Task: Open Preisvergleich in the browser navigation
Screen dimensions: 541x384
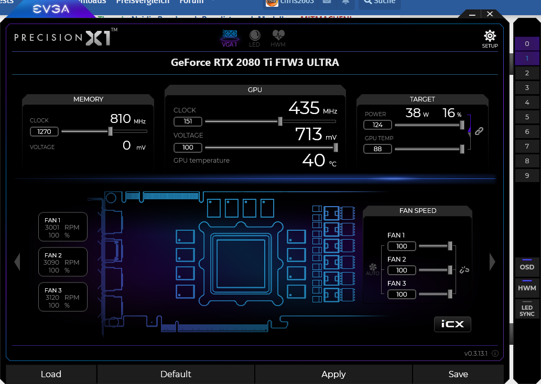Action: [x=143, y=2]
